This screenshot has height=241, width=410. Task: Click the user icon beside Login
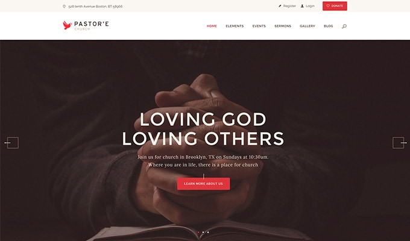(x=302, y=6)
